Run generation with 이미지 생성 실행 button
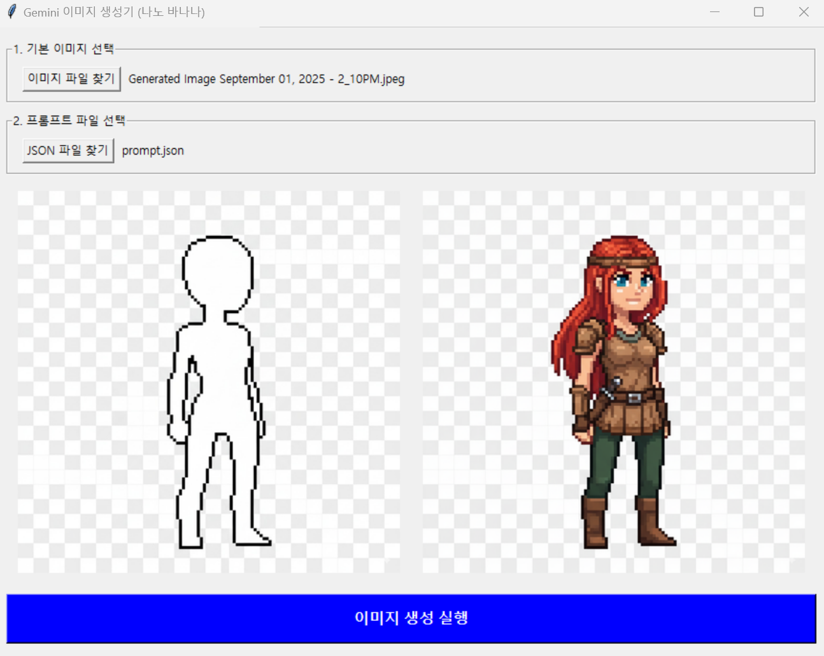The height and width of the screenshot is (656, 824). click(x=411, y=618)
